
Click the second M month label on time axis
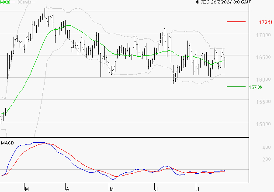pyautogui.click(x=111, y=189)
